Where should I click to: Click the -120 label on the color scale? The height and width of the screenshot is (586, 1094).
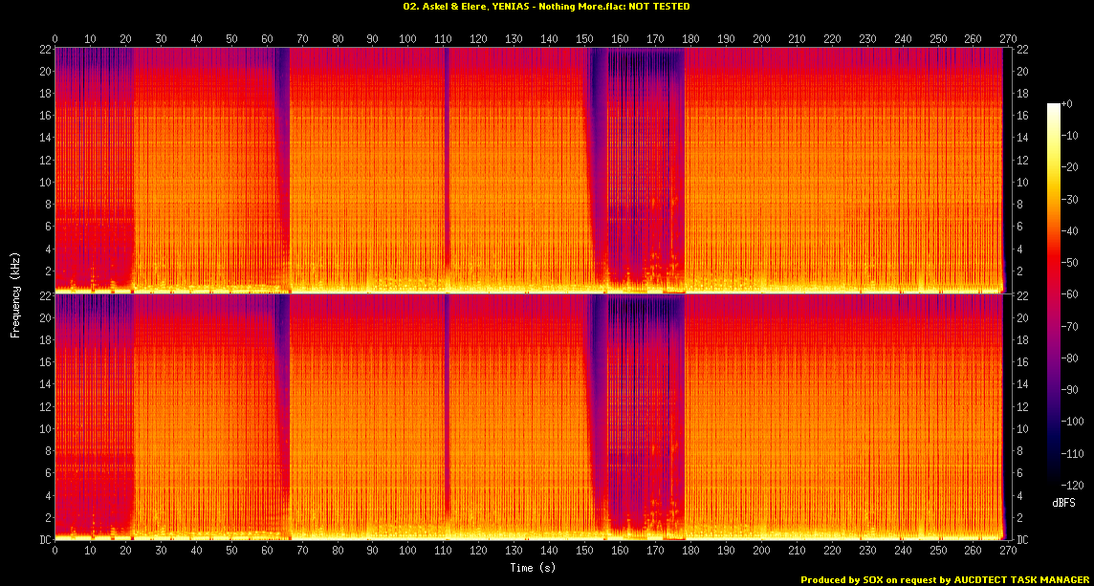[1073, 486]
